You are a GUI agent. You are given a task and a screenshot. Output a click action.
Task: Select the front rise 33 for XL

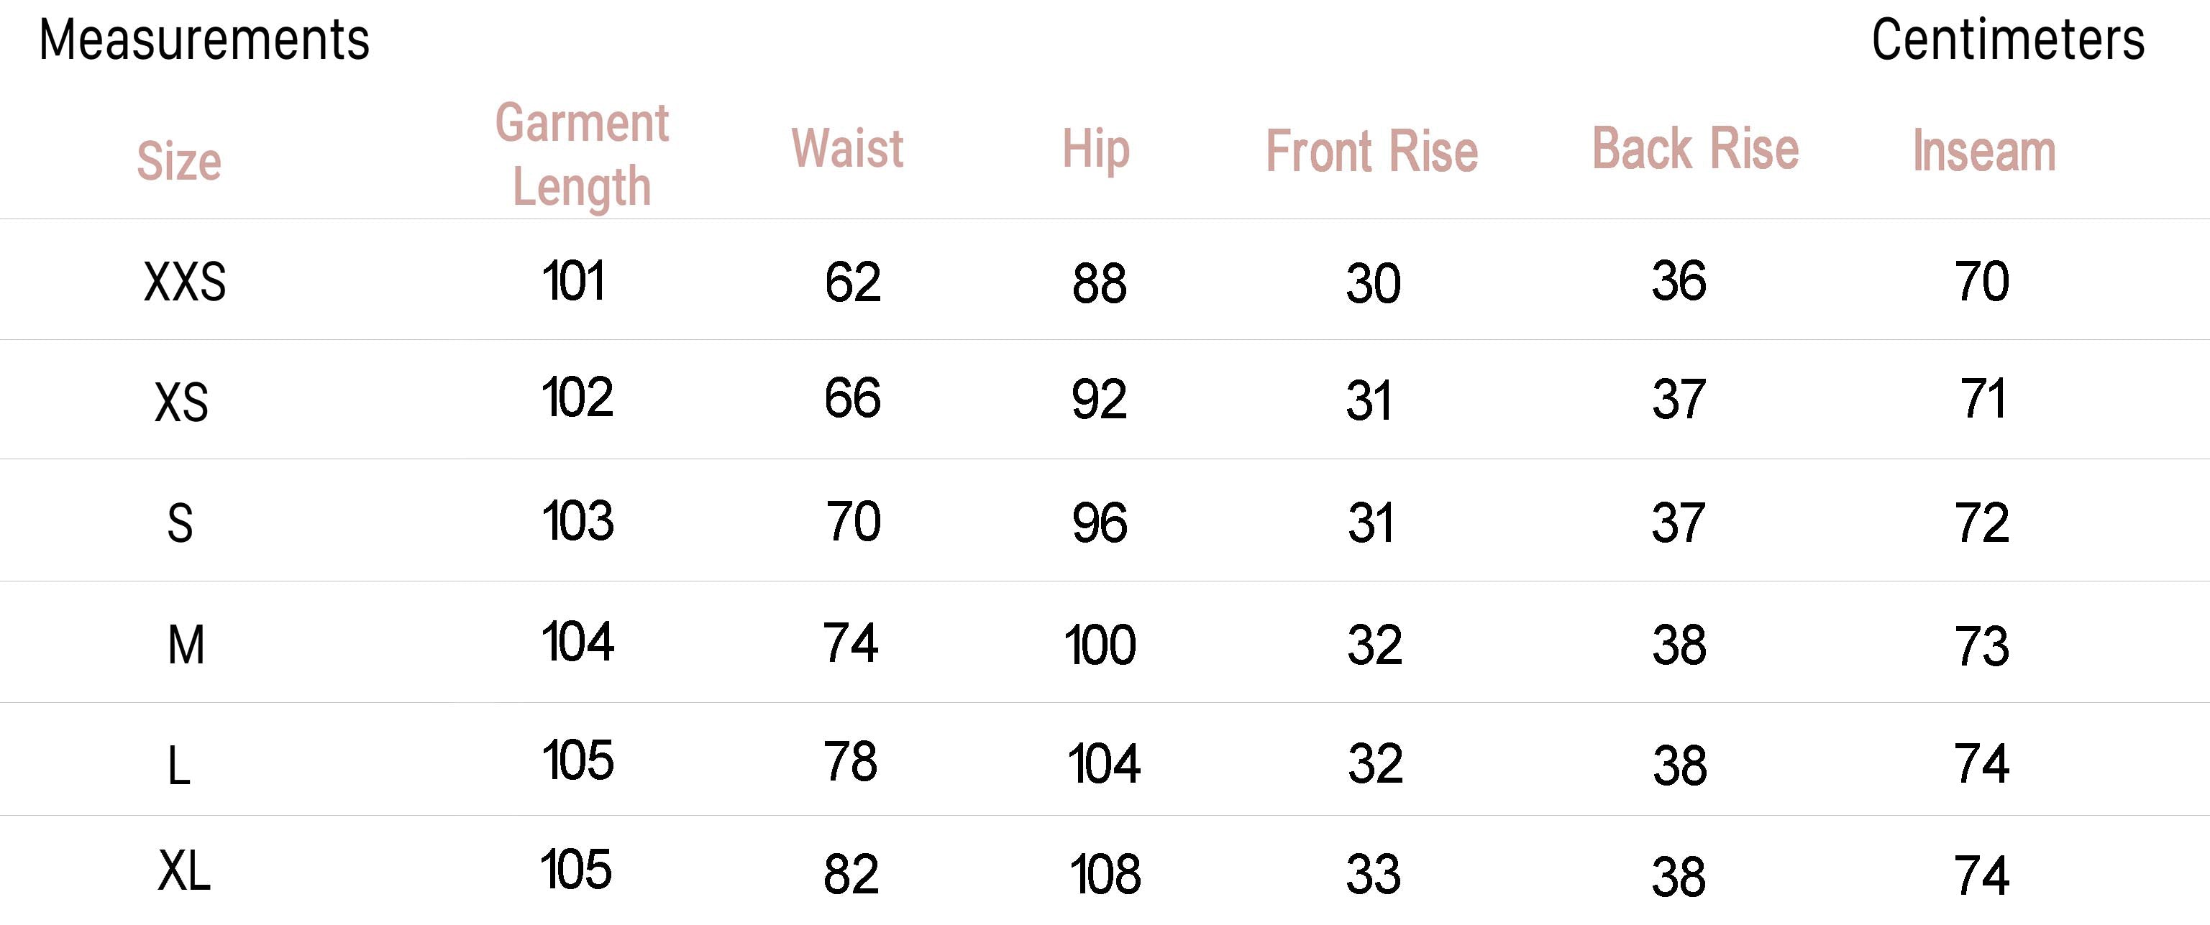tap(1374, 875)
